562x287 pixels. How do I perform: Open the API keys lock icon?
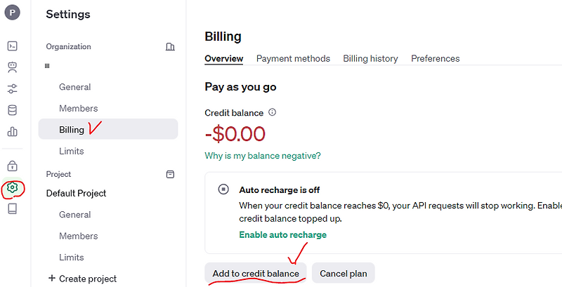tap(12, 166)
